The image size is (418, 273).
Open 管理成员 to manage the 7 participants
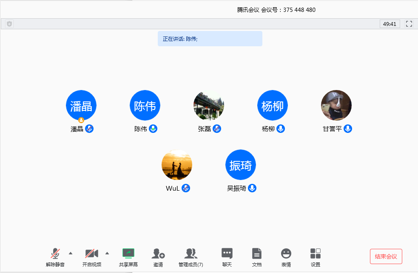pyautogui.click(x=190, y=257)
